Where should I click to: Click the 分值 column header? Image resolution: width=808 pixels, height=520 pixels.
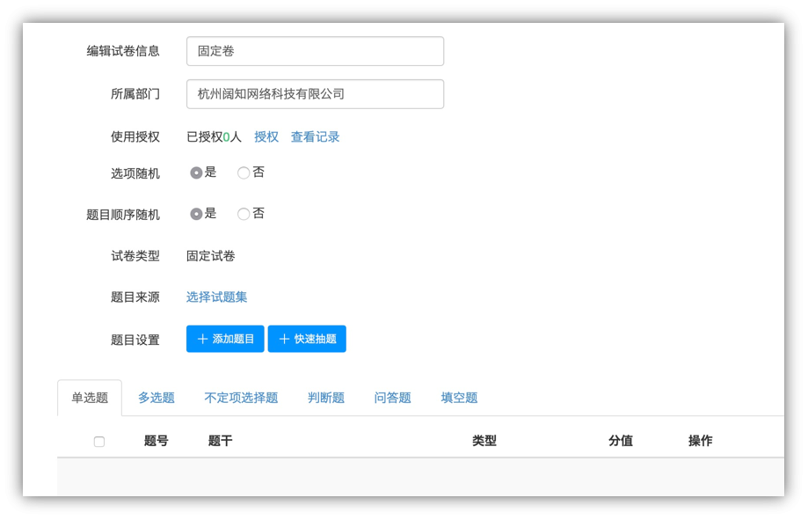pyautogui.click(x=621, y=441)
